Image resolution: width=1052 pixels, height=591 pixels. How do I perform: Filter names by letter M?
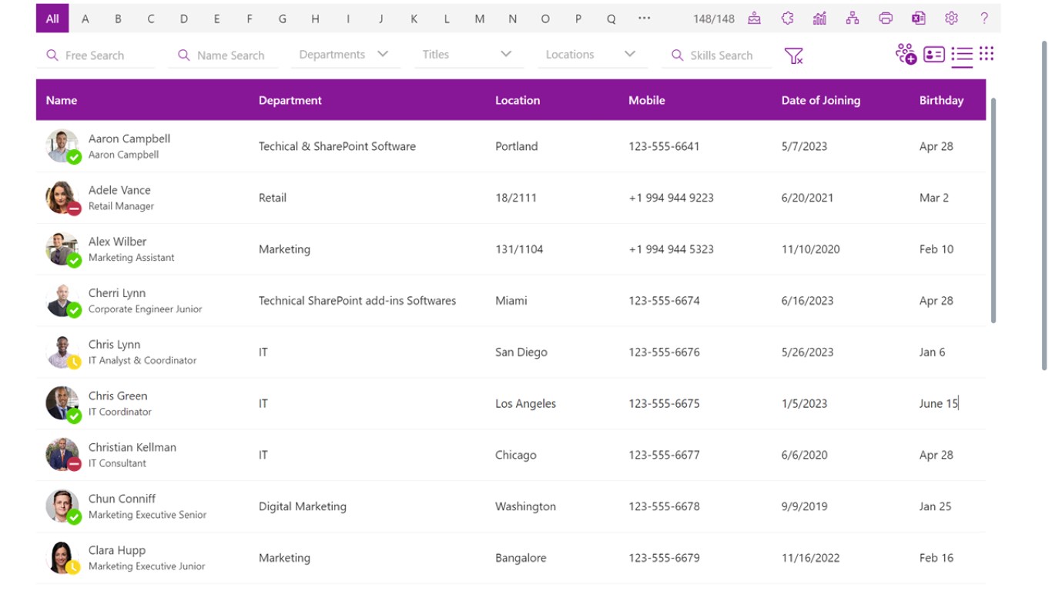coord(480,18)
